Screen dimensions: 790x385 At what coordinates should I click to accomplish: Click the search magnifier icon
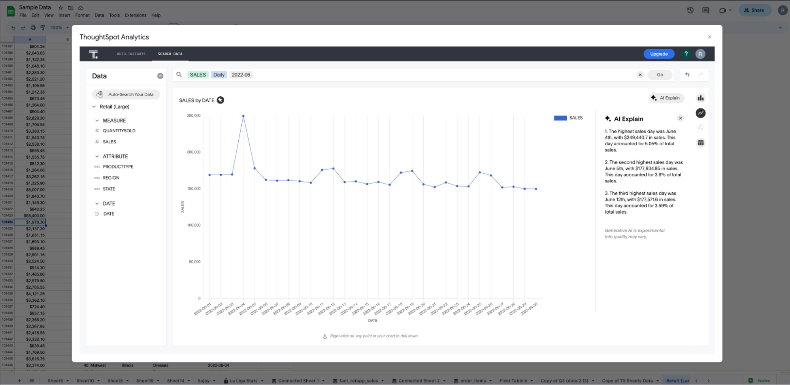[179, 75]
